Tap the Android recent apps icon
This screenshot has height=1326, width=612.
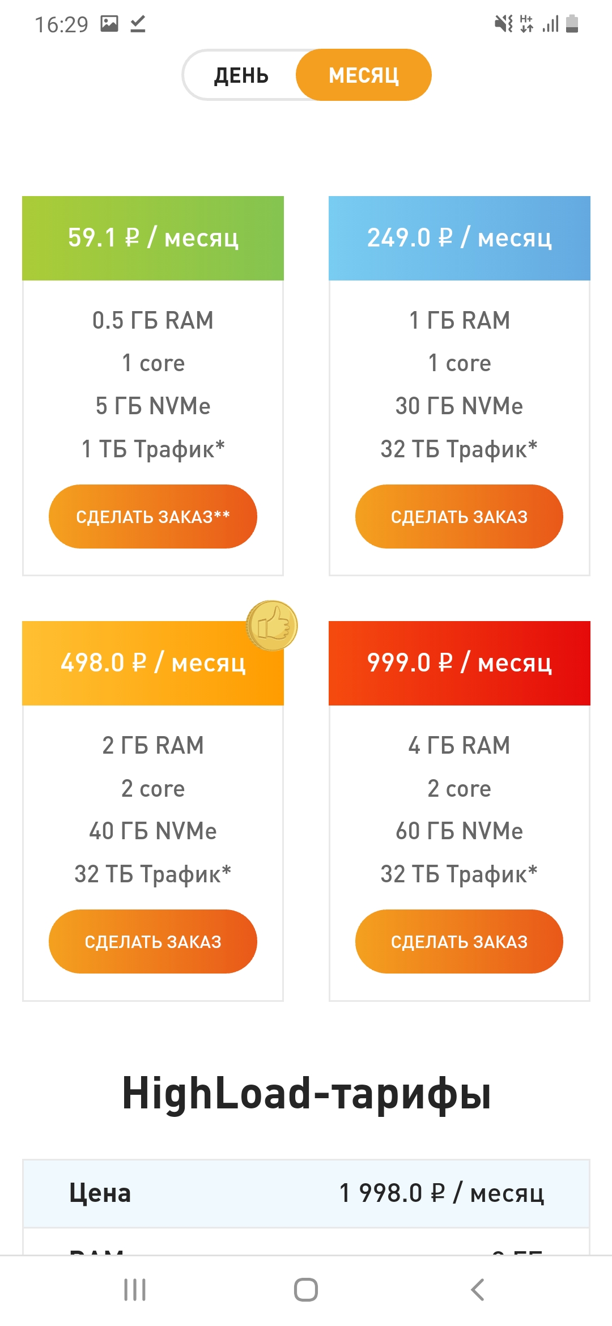pos(135,1290)
